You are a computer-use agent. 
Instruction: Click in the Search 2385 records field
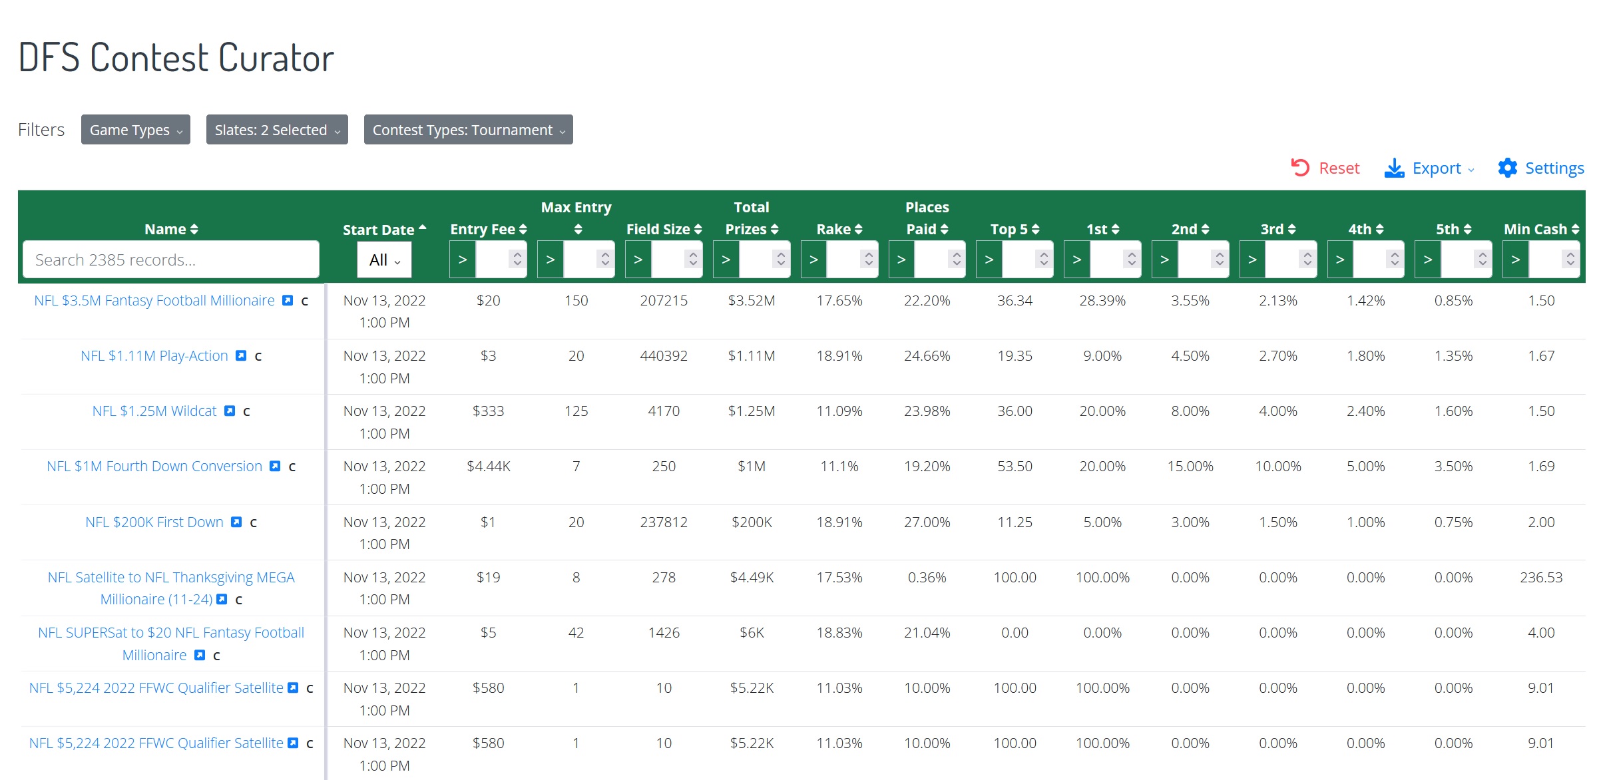[x=171, y=260]
